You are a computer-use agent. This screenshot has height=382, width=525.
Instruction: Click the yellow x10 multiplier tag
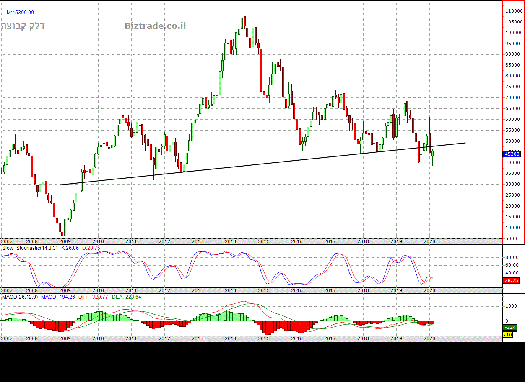508,335
